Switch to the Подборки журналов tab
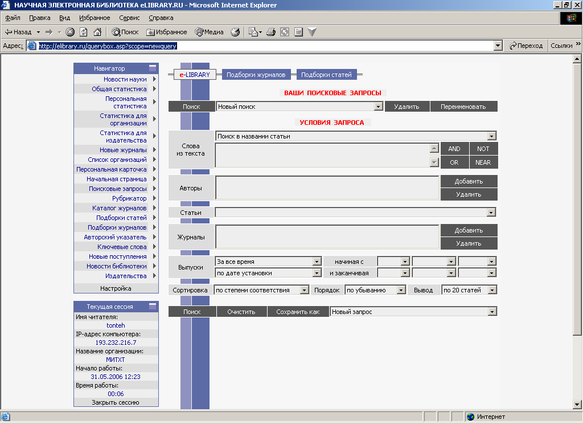Screen dimensions: 583x424 pyautogui.click(x=256, y=75)
